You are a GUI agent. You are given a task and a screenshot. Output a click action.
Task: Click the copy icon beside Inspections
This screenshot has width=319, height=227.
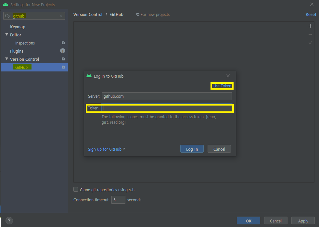click(63, 43)
